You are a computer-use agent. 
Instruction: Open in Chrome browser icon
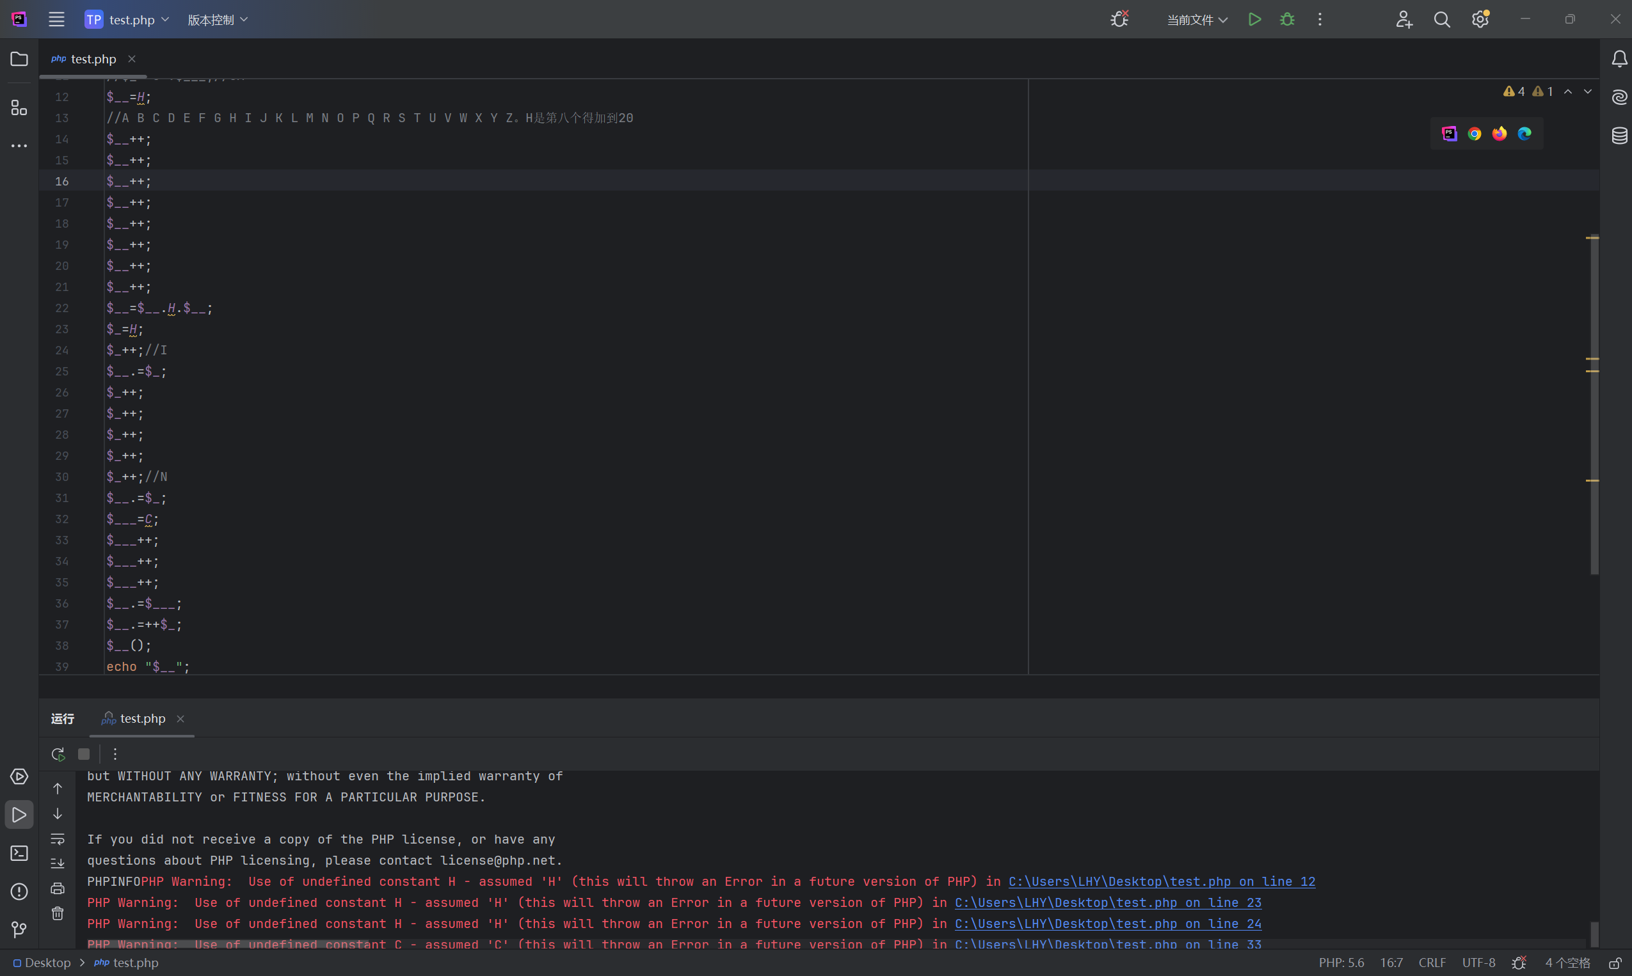[1474, 134]
